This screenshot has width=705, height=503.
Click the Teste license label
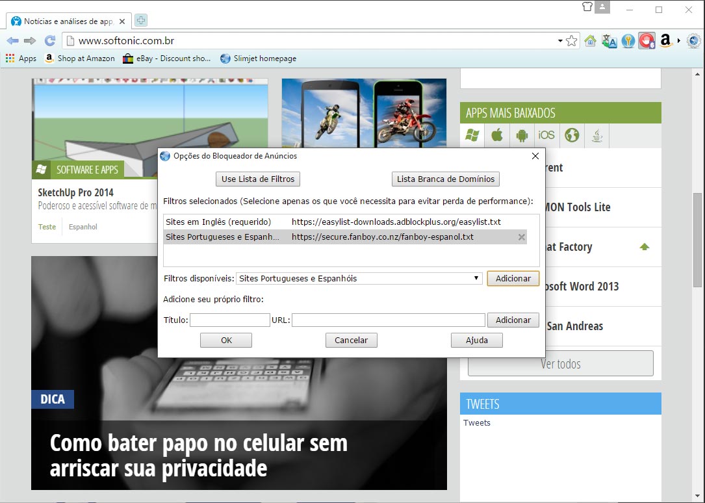[47, 227]
